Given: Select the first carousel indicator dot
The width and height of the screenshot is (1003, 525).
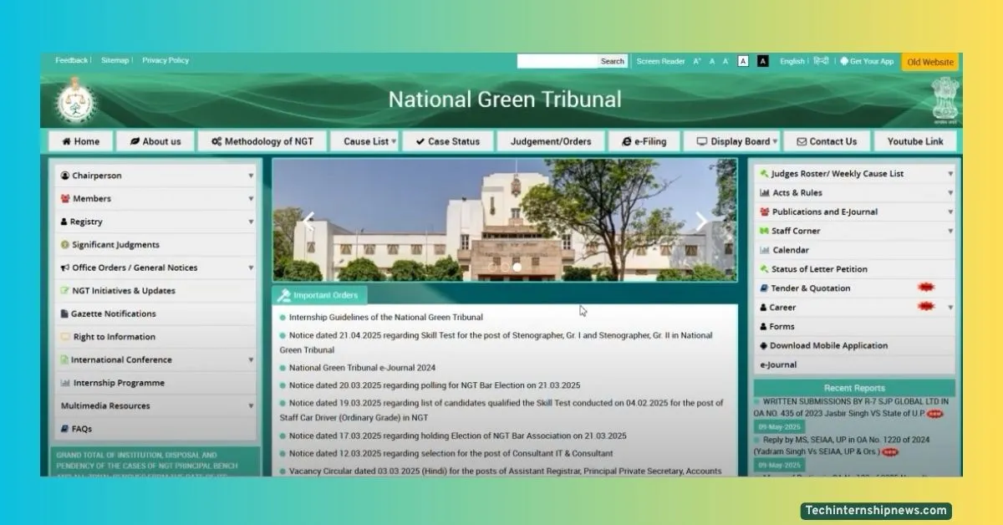Looking at the screenshot, I should pos(492,268).
